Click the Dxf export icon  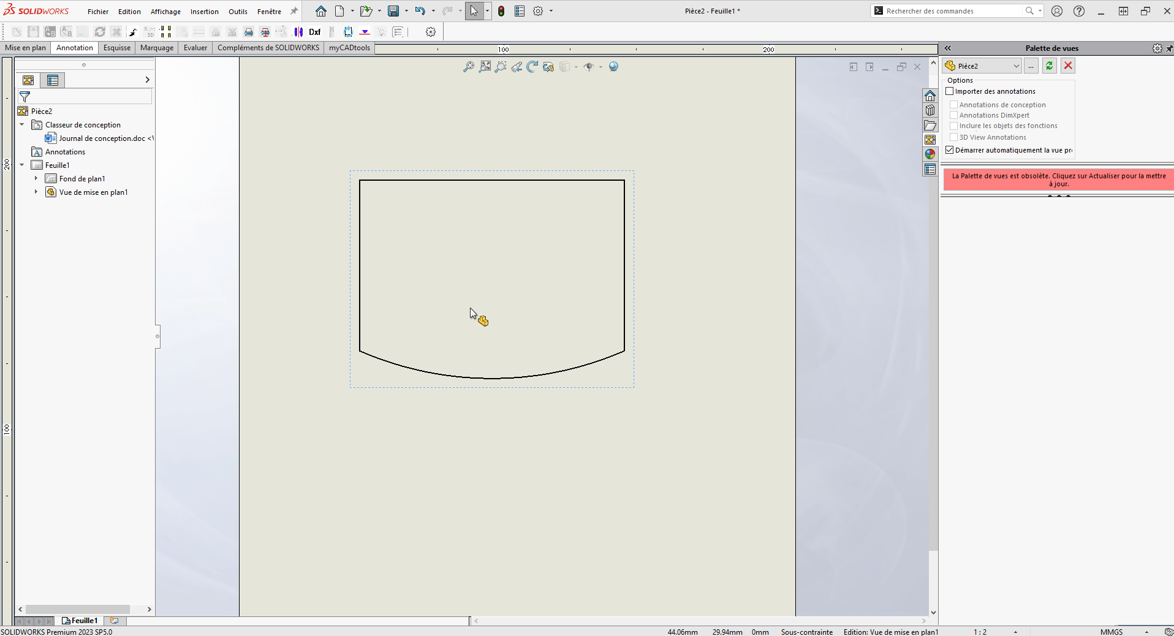coord(315,32)
